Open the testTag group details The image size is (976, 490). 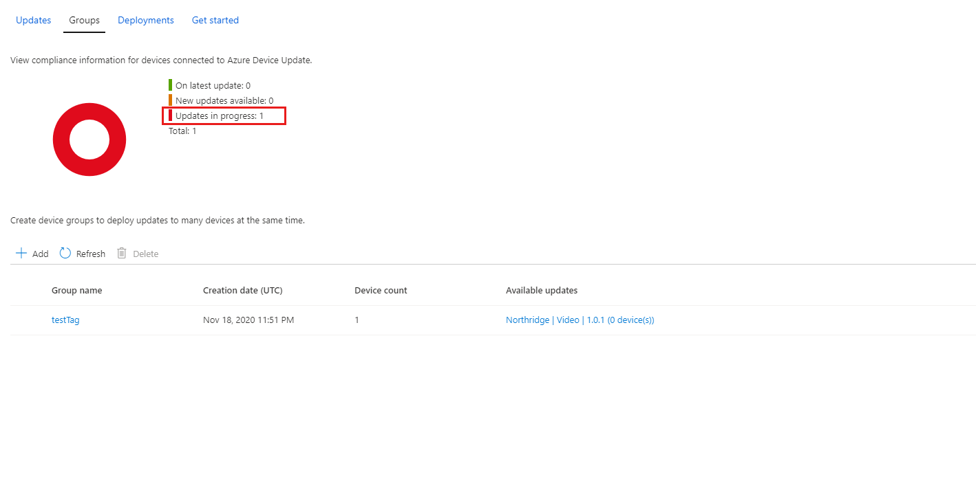(x=65, y=320)
